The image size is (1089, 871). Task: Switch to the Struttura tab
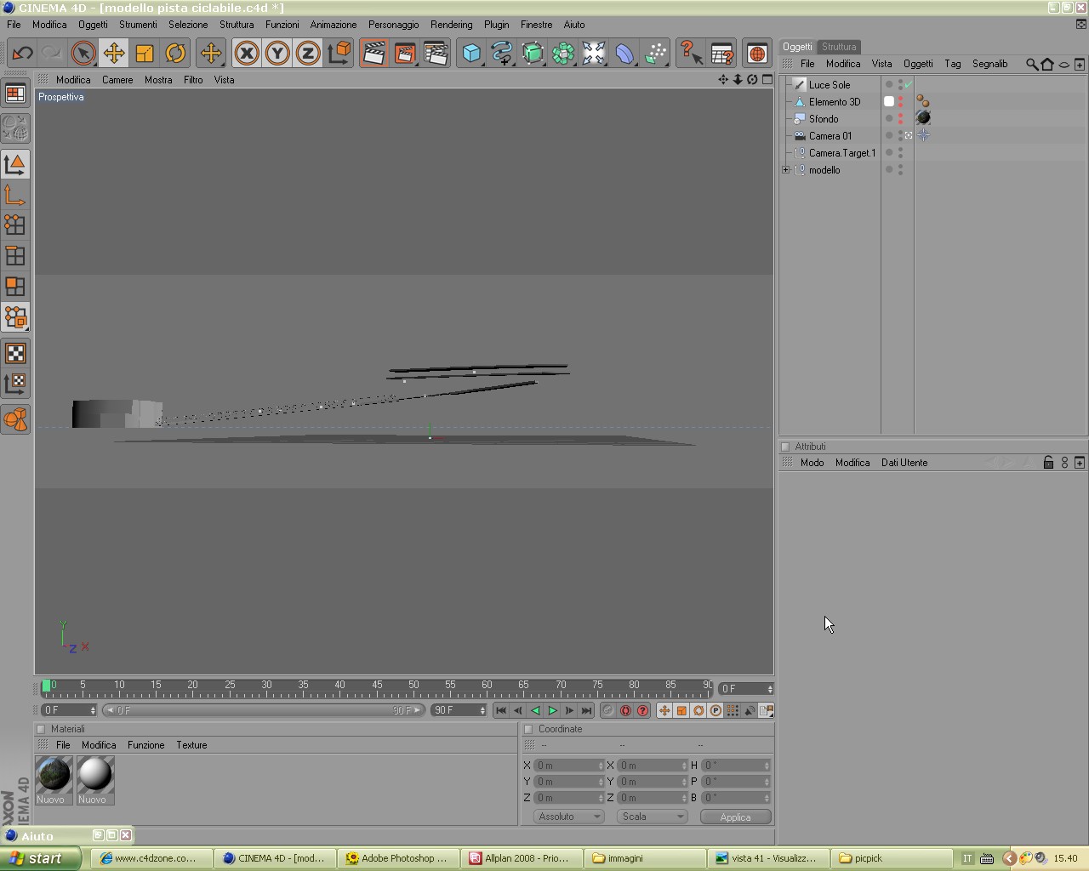pyautogui.click(x=839, y=47)
